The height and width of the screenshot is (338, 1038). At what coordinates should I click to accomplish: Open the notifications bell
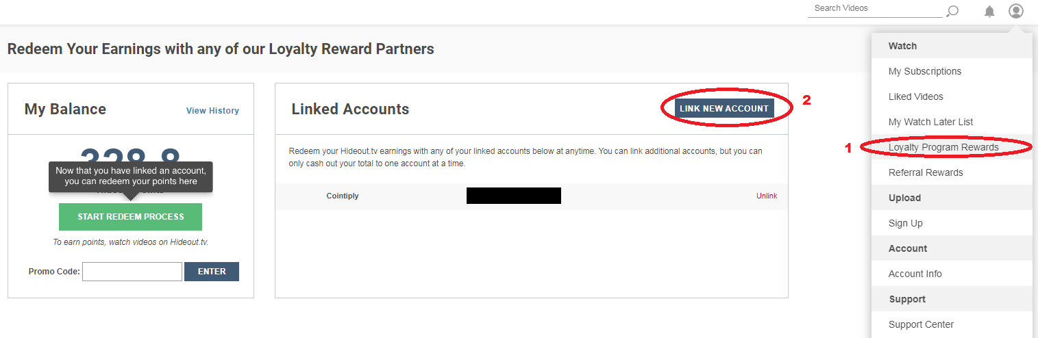tap(989, 11)
